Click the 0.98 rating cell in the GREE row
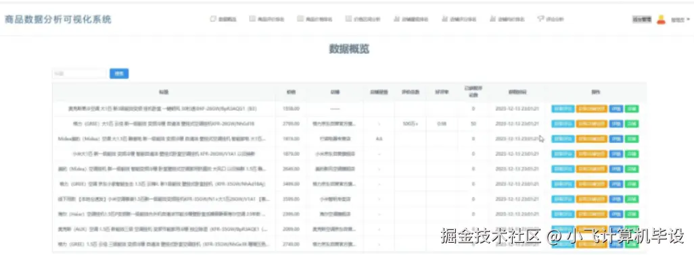 pos(441,123)
